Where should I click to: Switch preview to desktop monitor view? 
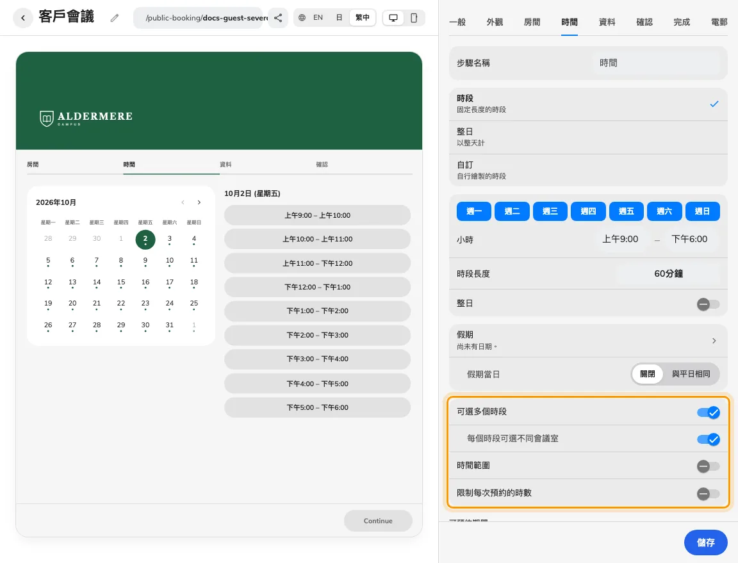tap(393, 18)
